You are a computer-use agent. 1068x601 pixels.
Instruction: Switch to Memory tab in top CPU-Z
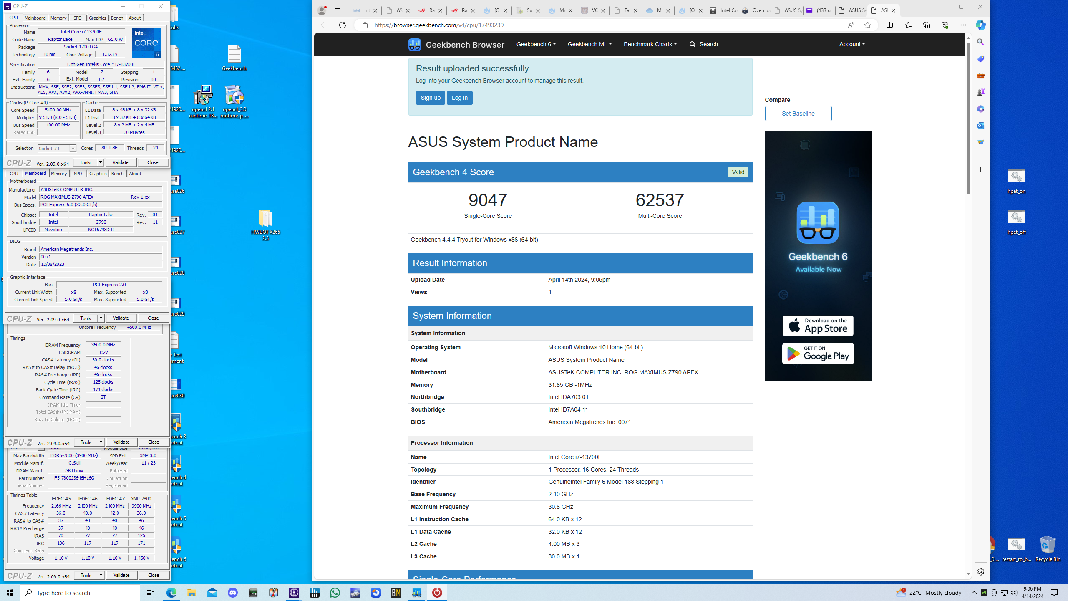pyautogui.click(x=58, y=18)
